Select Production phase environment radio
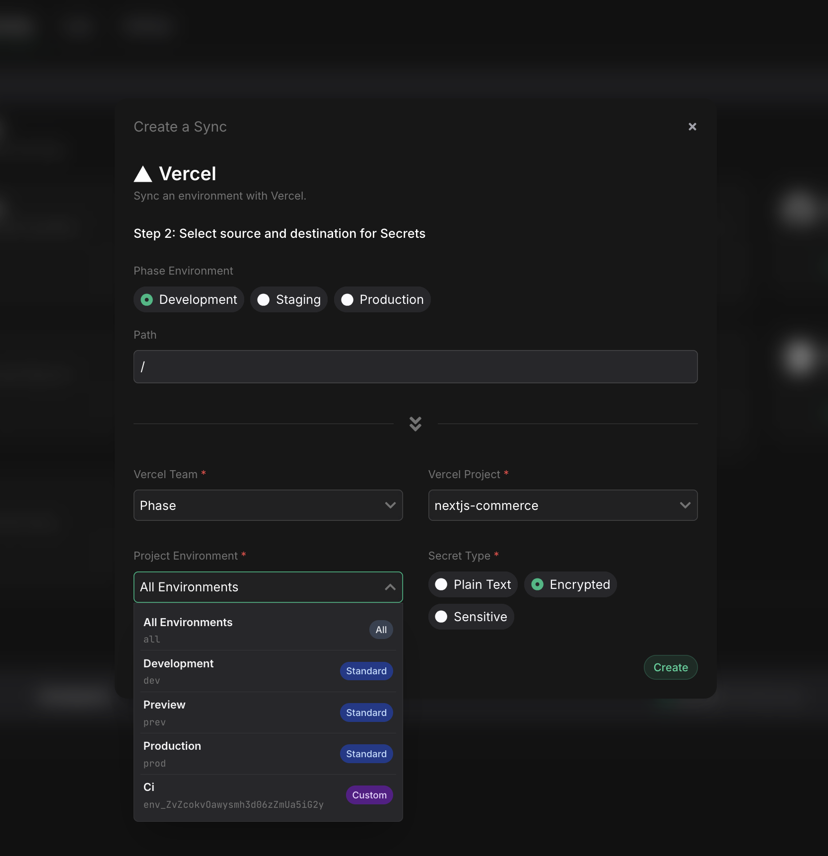 (x=382, y=299)
